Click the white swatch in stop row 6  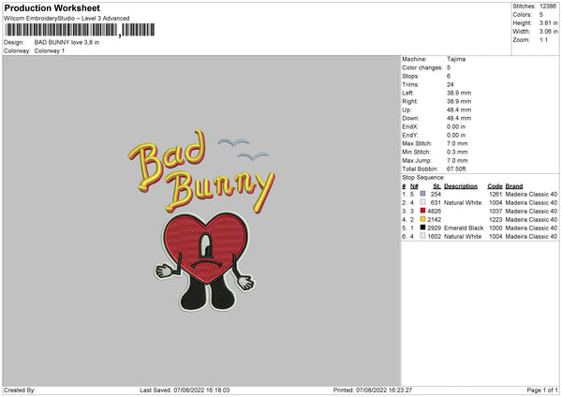pos(423,236)
